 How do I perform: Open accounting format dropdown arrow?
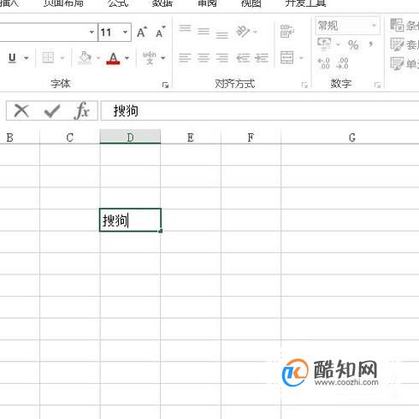coord(338,44)
